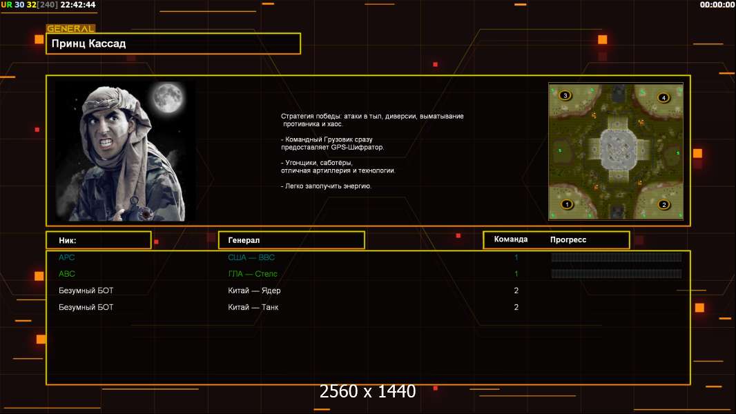The image size is (736, 414).
Task: Click the GENERAL label tag
Action: click(x=70, y=28)
